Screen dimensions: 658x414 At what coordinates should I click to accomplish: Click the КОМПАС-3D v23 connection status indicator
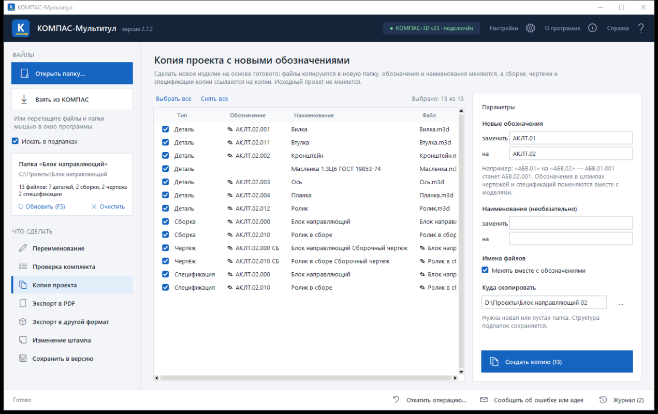pos(431,28)
